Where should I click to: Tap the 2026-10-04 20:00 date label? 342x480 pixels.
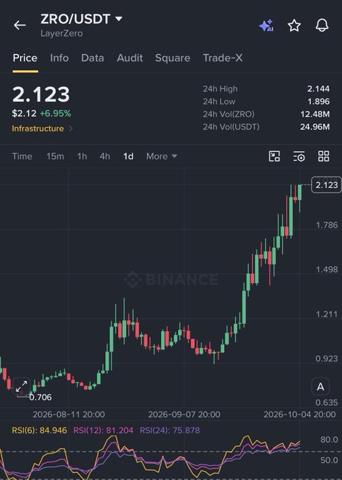(300, 414)
